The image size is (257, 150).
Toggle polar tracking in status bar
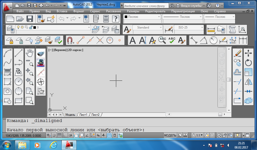click(x=70, y=135)
